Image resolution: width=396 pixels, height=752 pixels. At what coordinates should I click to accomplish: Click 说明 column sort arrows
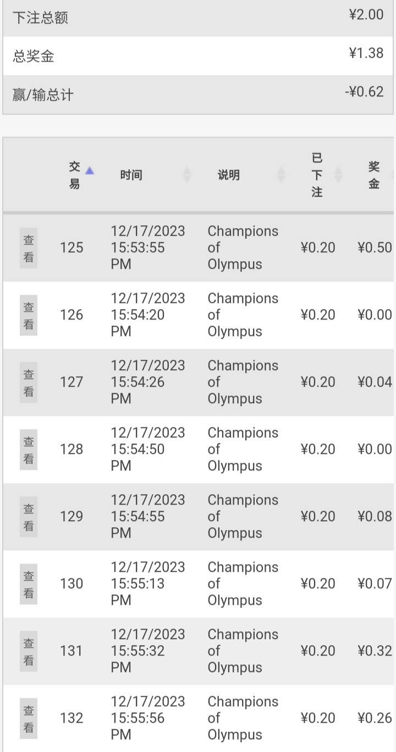281,175
